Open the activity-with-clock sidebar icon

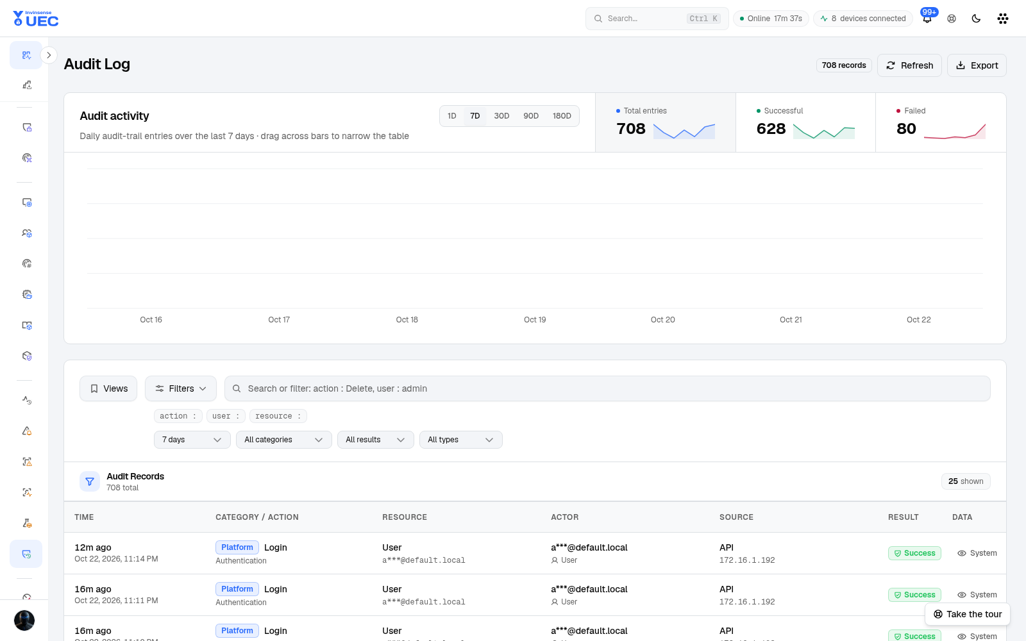click(x=26, y=400)
